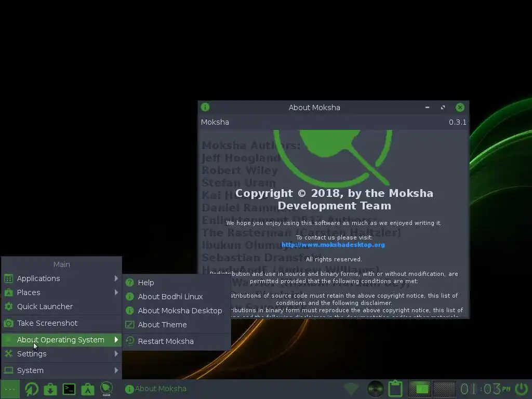
Task: Click the Install Bodhi launcher icon
Action: (106, 389)
